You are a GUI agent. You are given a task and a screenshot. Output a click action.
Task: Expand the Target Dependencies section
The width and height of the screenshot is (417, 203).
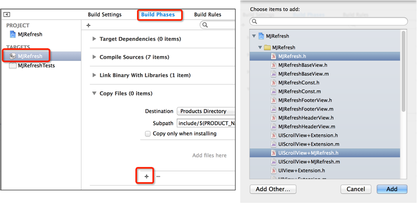tap(94, 39)
